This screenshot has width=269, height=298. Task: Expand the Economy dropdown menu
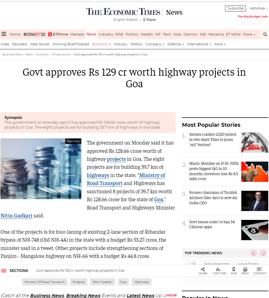[101, 44]
